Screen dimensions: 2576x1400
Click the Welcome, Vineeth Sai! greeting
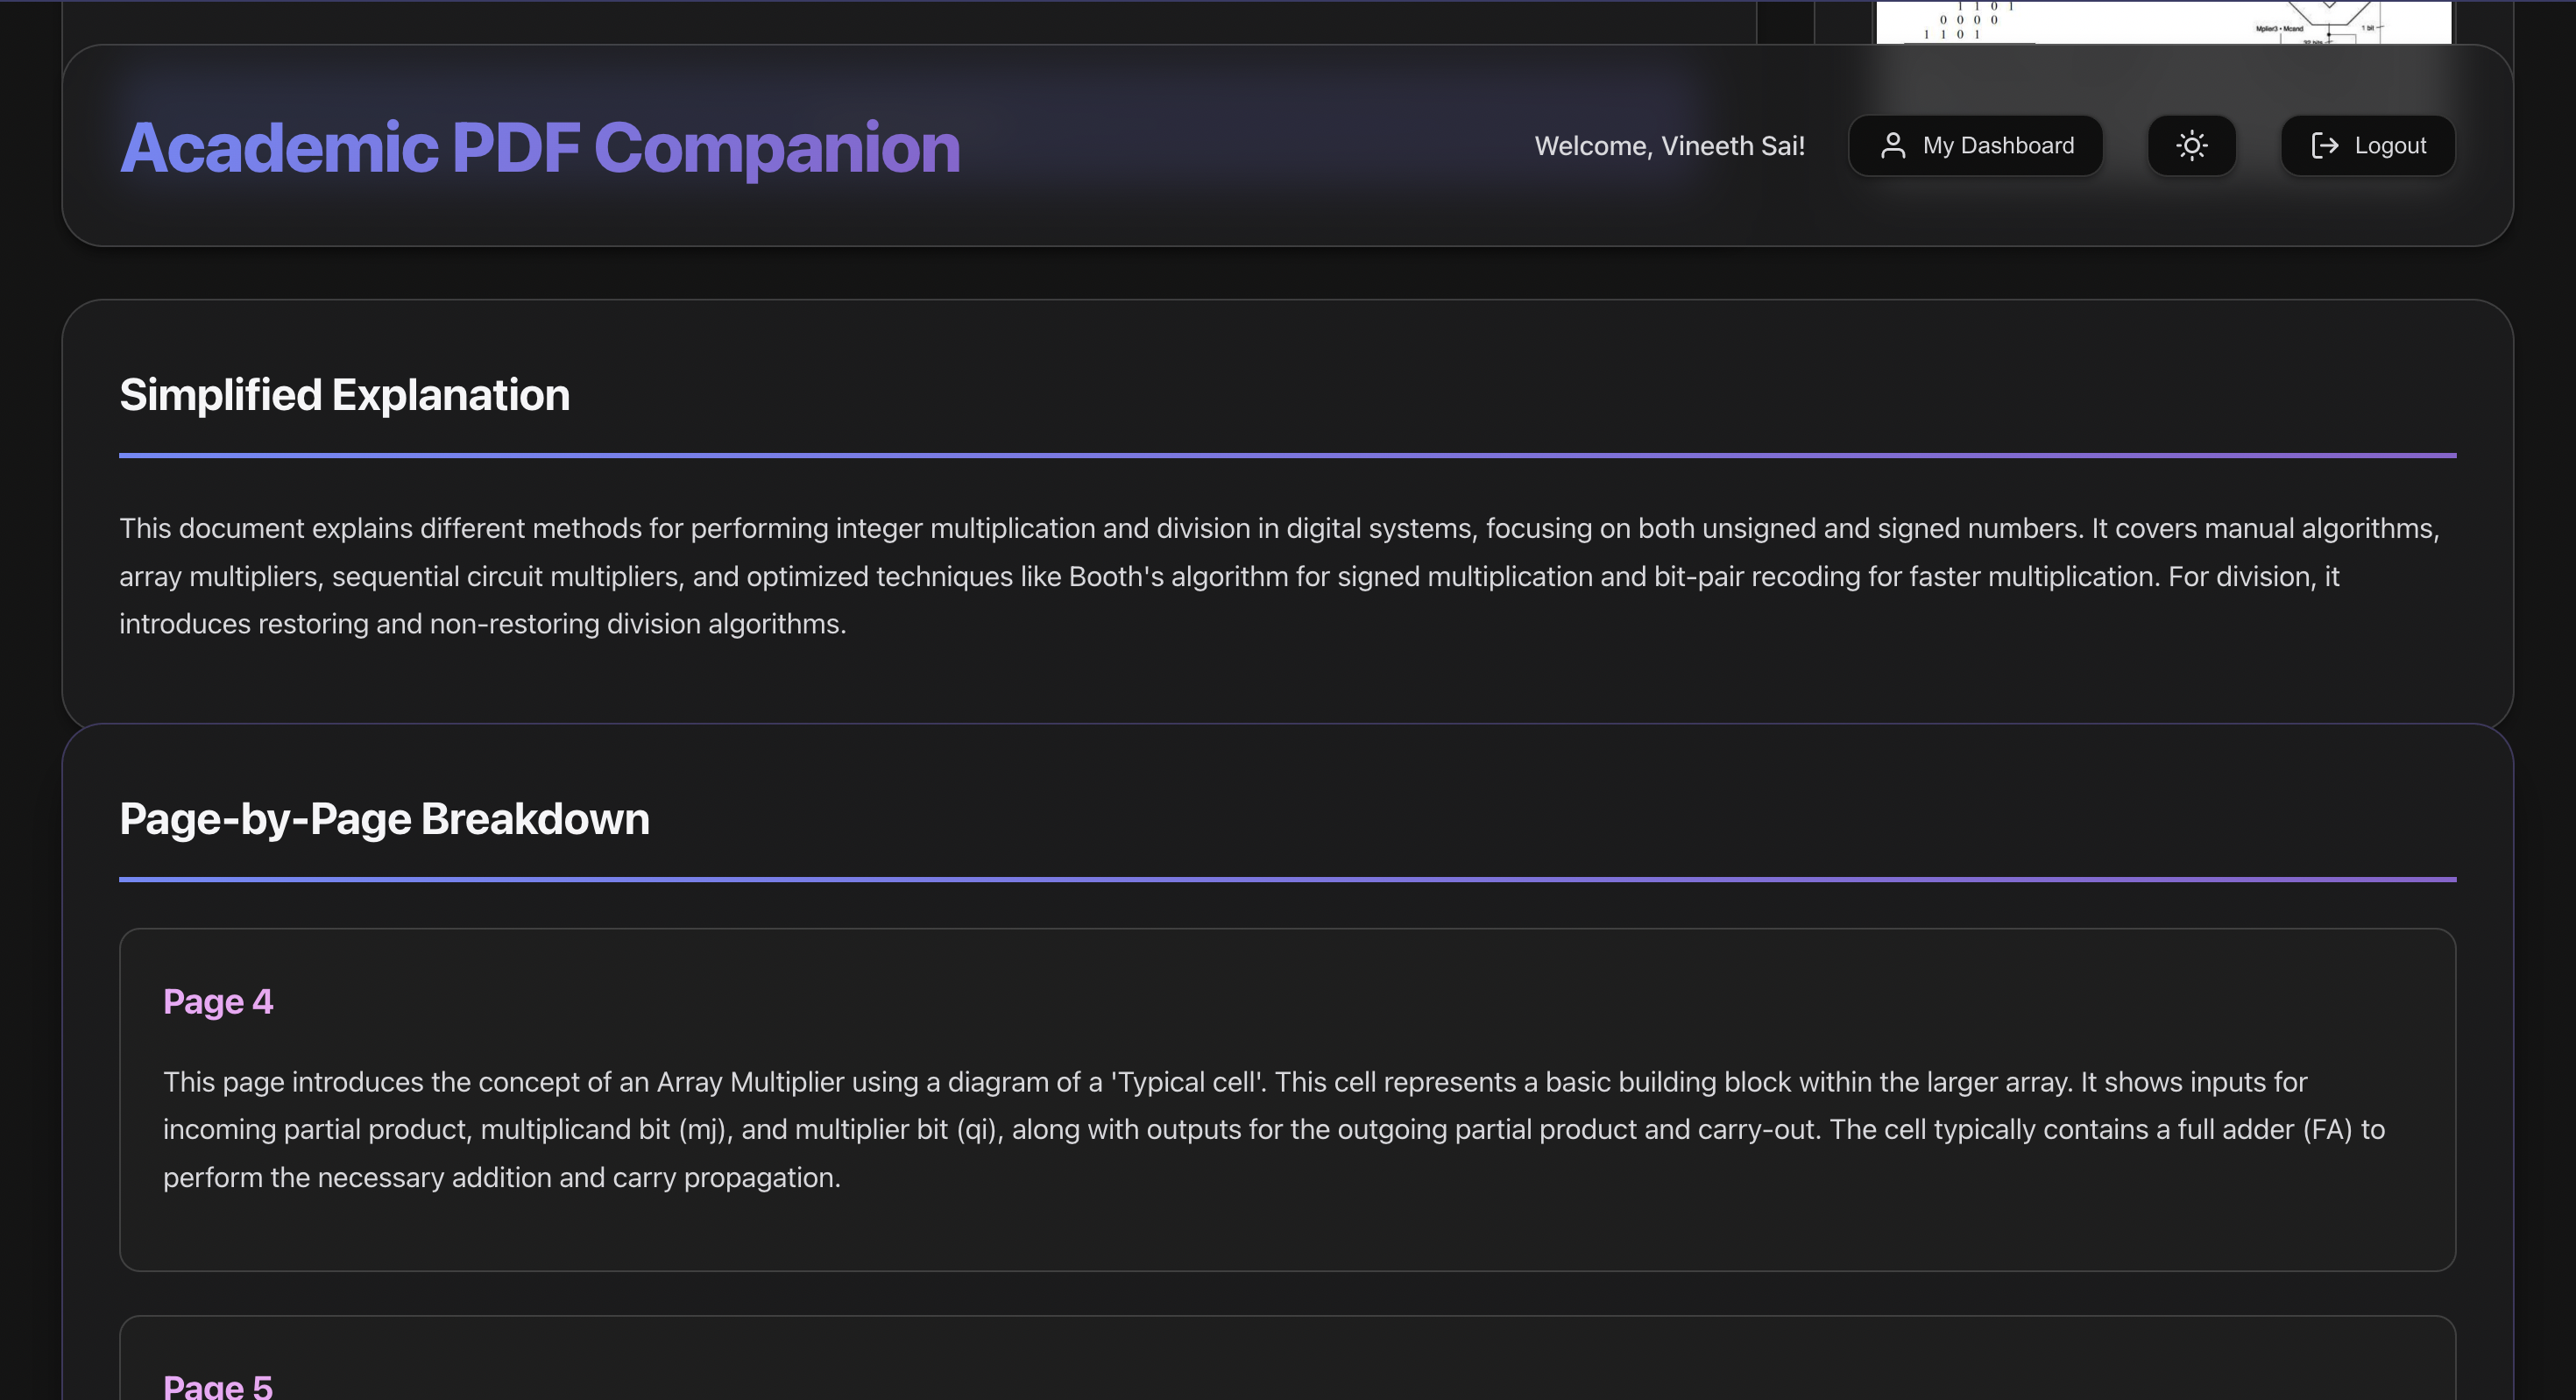[1669, 146]
